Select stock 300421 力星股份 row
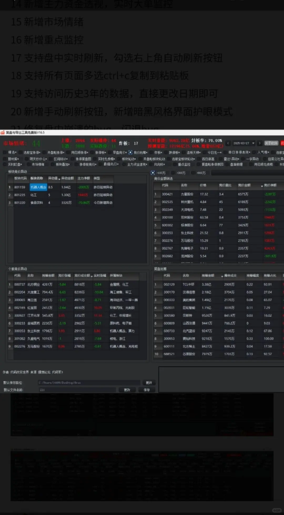This screenshot has width=284, height=515. pos(219,194)
